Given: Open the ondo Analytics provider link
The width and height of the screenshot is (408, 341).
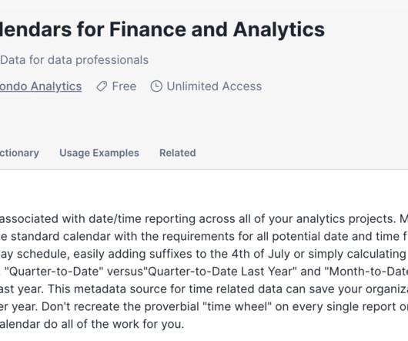Looking at the screenshot, I should pos(41,86).
